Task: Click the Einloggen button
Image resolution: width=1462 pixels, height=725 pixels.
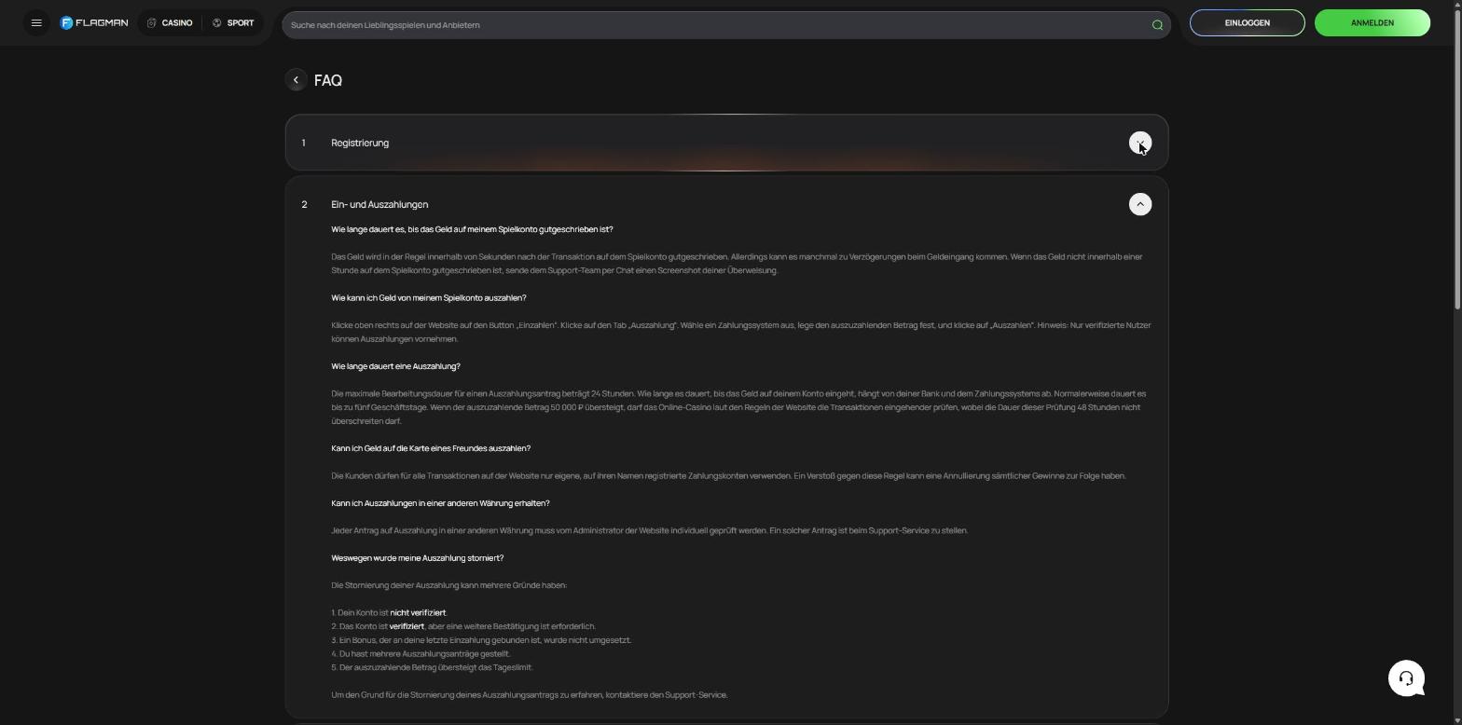Action: (1247, 23)
